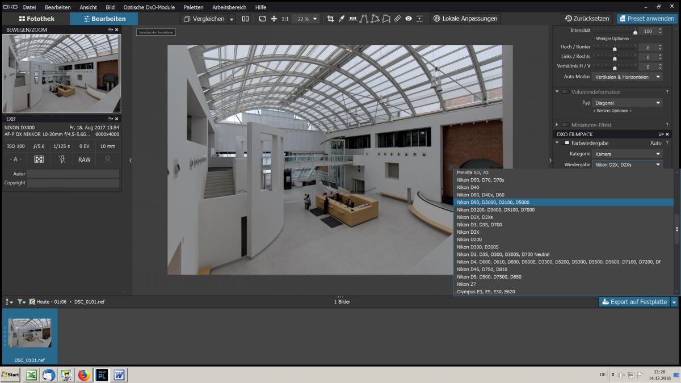Collapse the left panel with arrow

click(131, 161)
